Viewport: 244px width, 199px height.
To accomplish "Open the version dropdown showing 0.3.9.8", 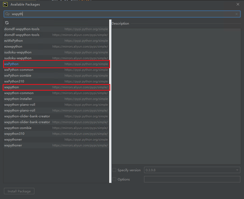I will (x=192, y=170).
